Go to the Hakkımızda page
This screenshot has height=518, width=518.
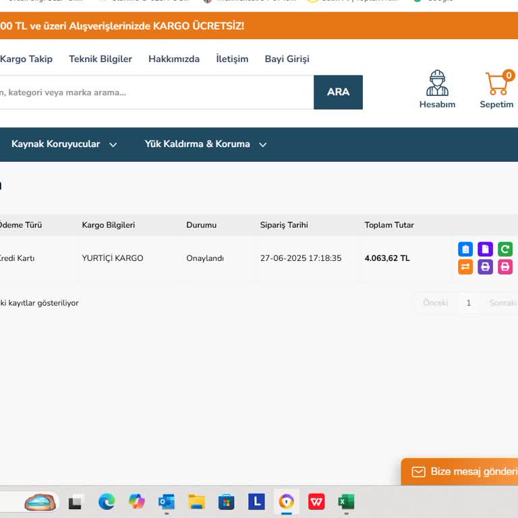click(174, 59)
